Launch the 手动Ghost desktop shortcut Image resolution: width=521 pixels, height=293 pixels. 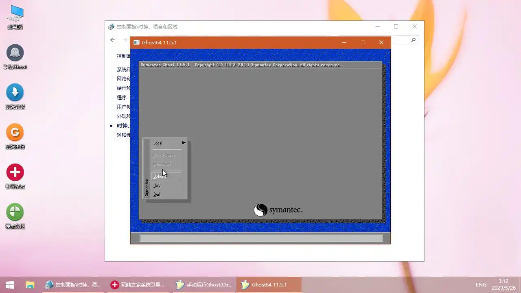(x=15, y=57)
